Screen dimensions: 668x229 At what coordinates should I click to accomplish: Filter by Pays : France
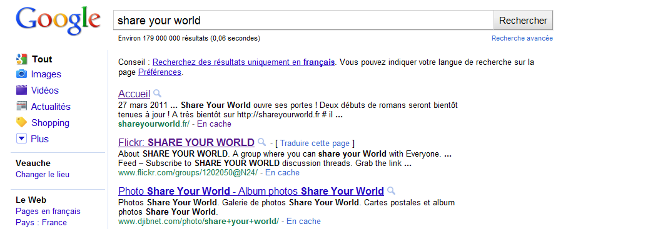(41, 222)
